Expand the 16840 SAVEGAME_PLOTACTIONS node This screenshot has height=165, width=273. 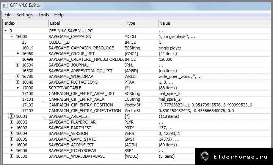[17, 82]
